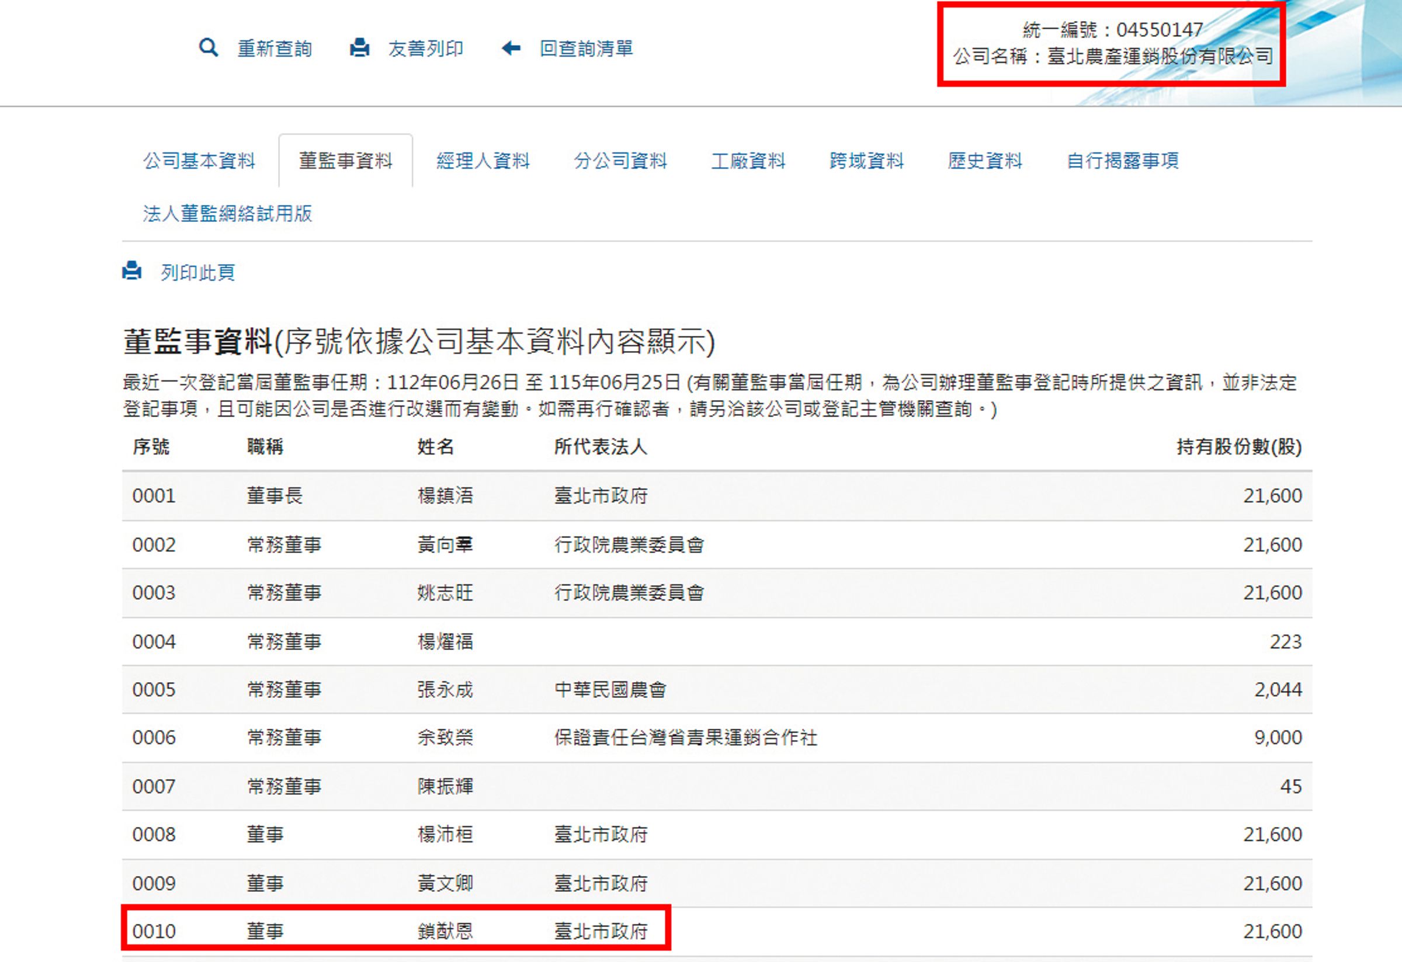Click the name 黃文卿 in row 0009
Image resolution: width=1402 pixels, height=962 pixels.
tap(445, 884)
